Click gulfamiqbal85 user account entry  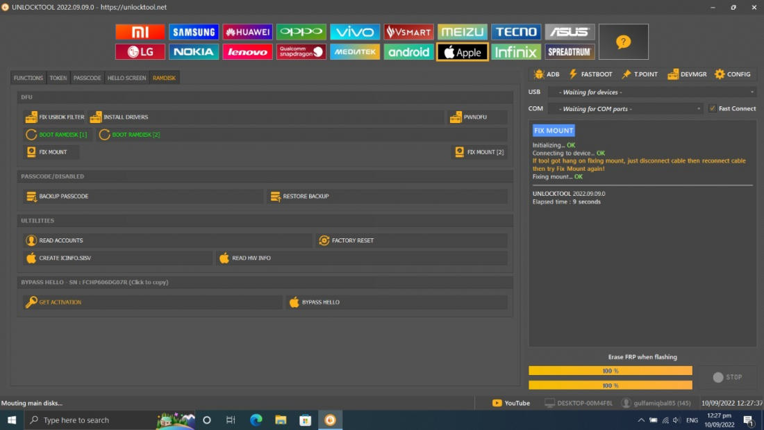(x=656, y=403)
